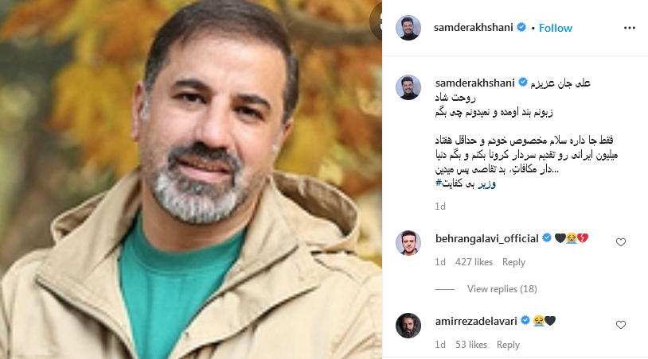Follow the samderakhshani account

click(556, 28)
